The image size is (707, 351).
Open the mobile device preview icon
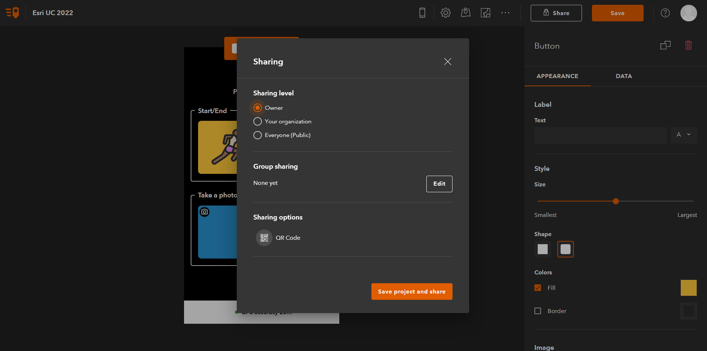click(x=422, y=13)
